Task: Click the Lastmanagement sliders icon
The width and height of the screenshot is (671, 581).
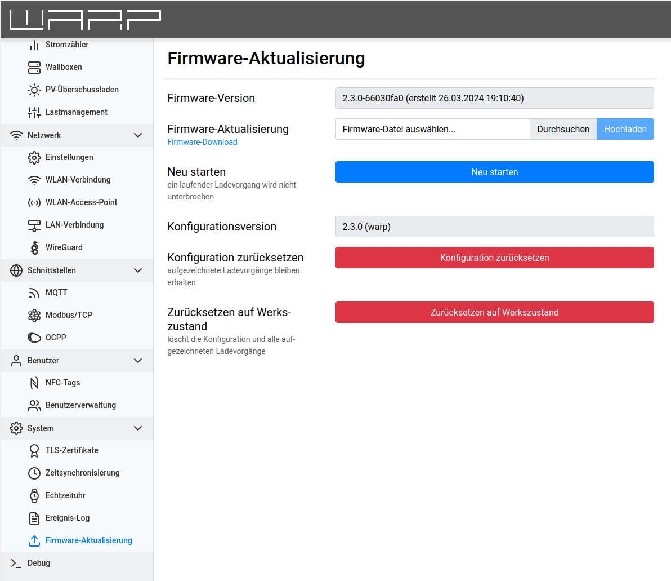Action: 34,112
